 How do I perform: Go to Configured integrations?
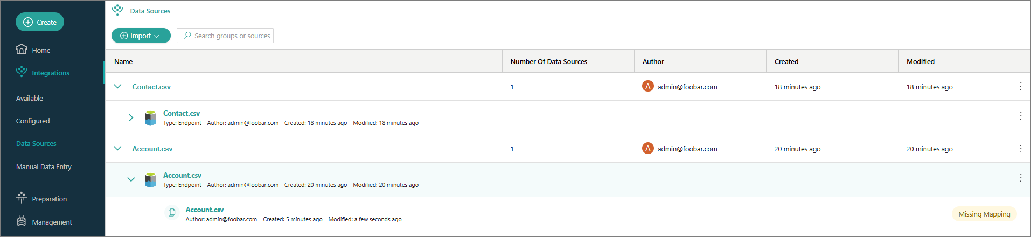(33, 121)
